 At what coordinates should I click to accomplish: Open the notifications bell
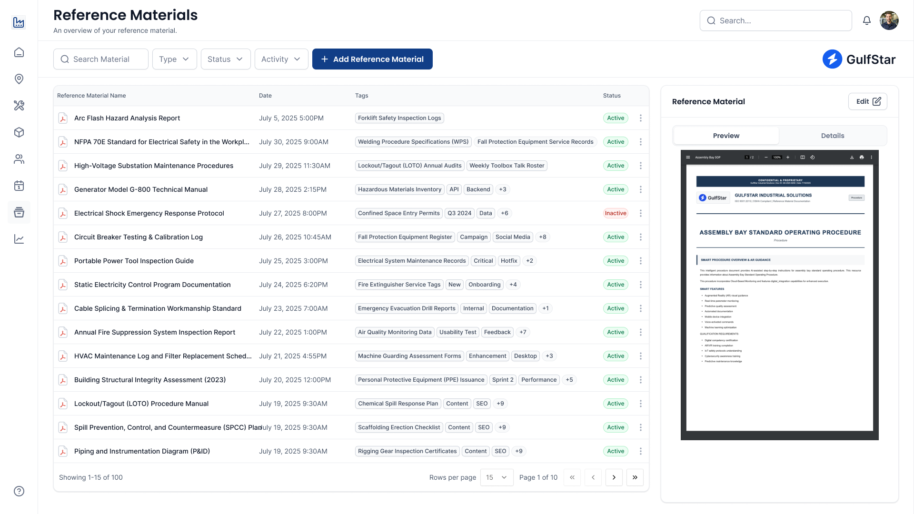(867, 20)
